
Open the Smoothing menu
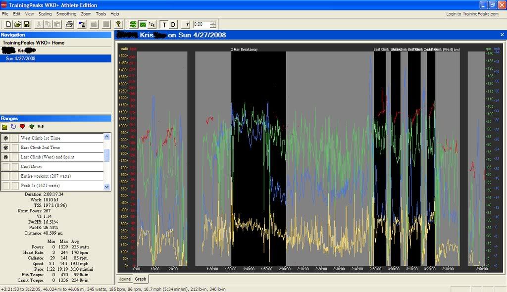click(66, 14)
